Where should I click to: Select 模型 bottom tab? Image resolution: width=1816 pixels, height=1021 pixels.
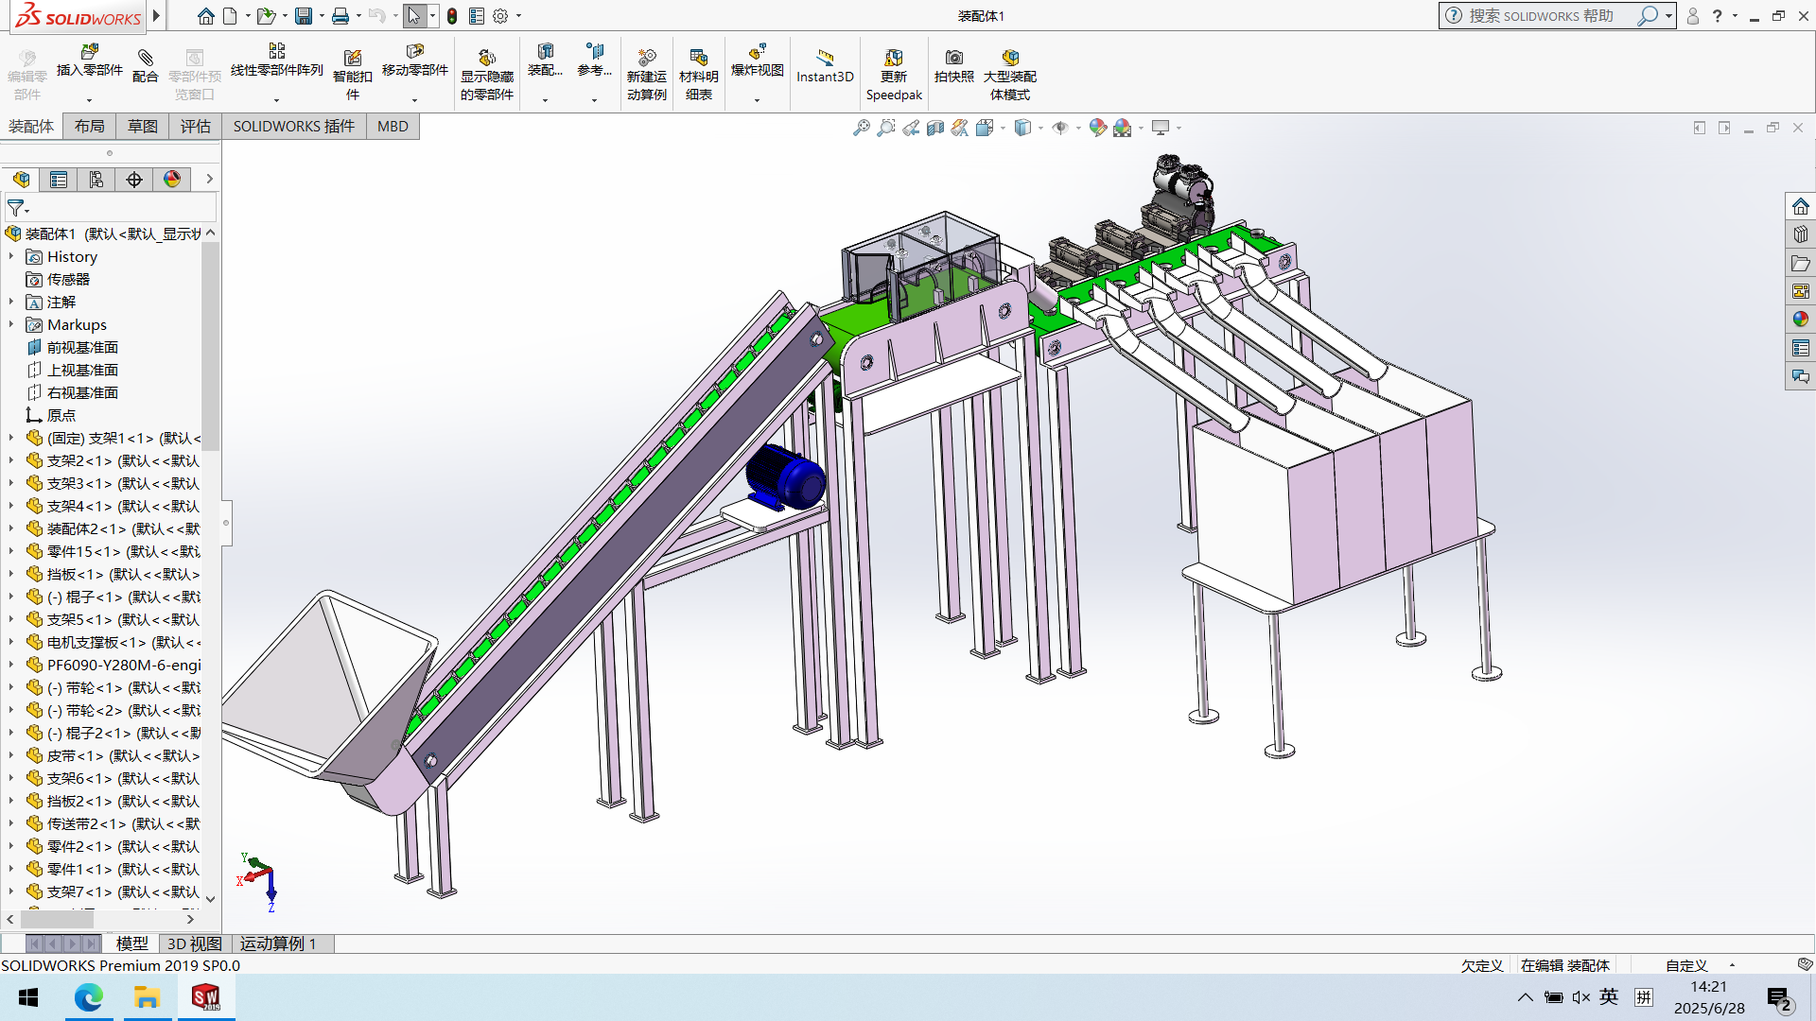coord(131,943)
